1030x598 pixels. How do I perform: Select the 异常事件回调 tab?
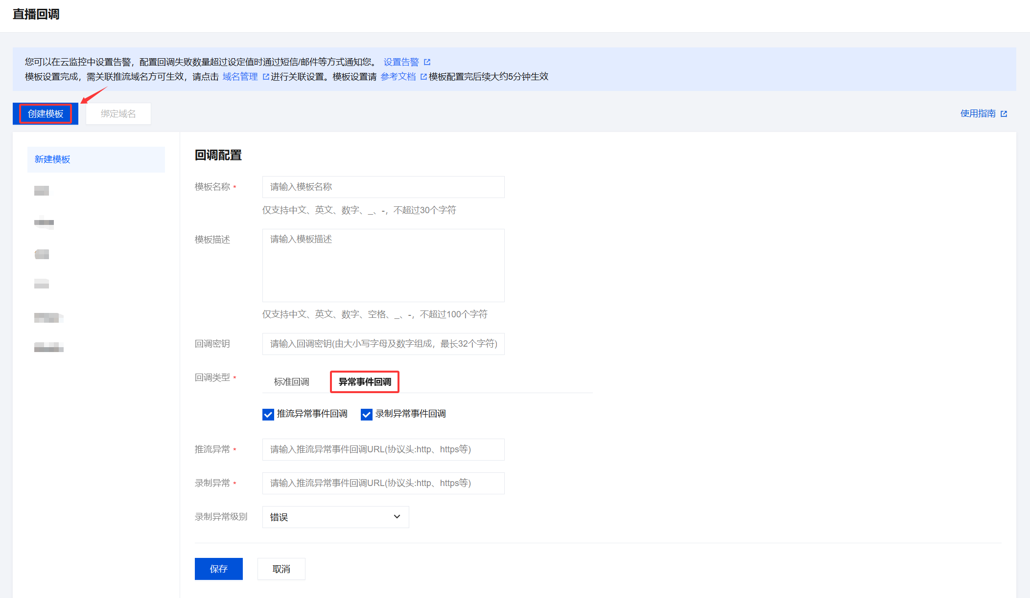(x=365, y=382)
